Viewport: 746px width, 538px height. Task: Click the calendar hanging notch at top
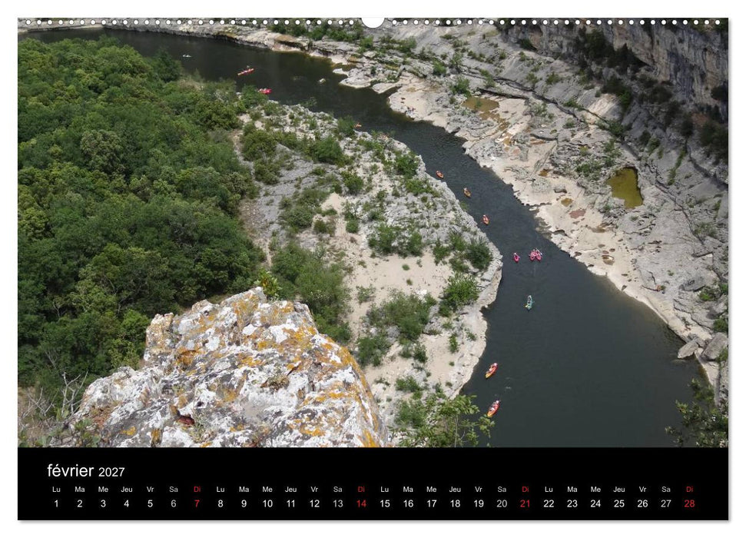point(373,22)
